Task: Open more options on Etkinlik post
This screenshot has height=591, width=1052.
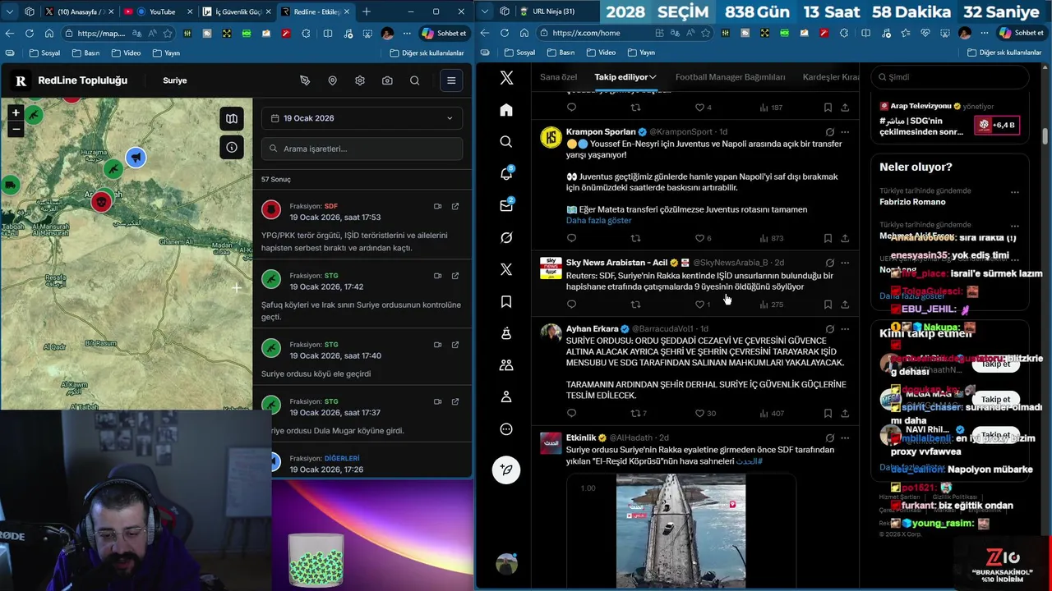Action: 845,438
